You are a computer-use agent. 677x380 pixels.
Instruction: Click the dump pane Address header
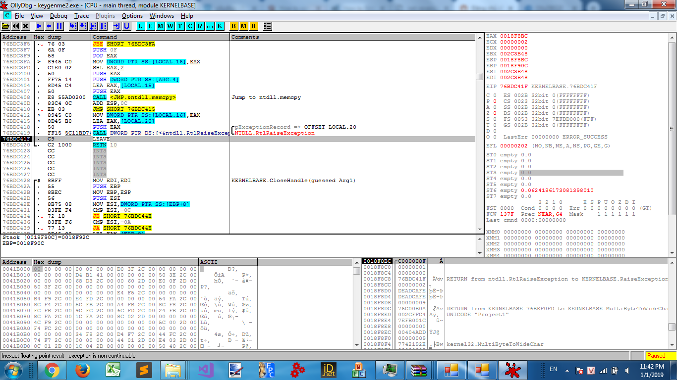16,262
